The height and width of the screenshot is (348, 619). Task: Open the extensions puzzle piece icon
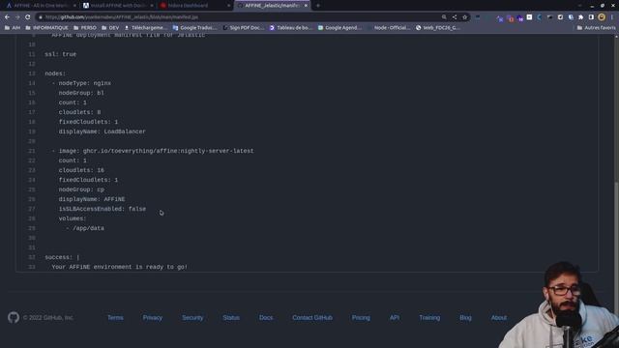click(580, 17)
